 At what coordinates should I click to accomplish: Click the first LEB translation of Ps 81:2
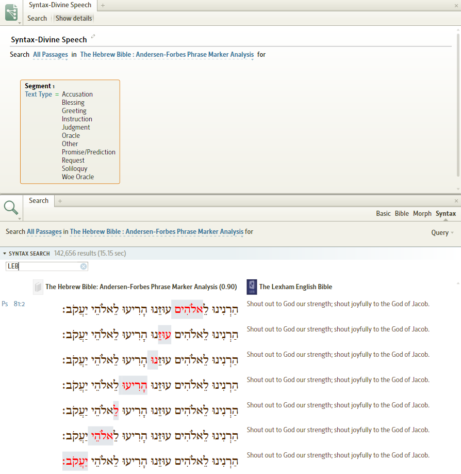(x=338, y=304)
